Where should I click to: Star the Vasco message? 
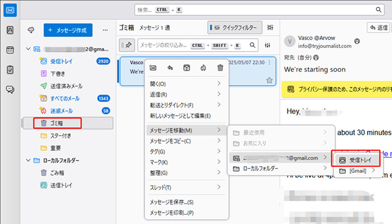(269, 80)
